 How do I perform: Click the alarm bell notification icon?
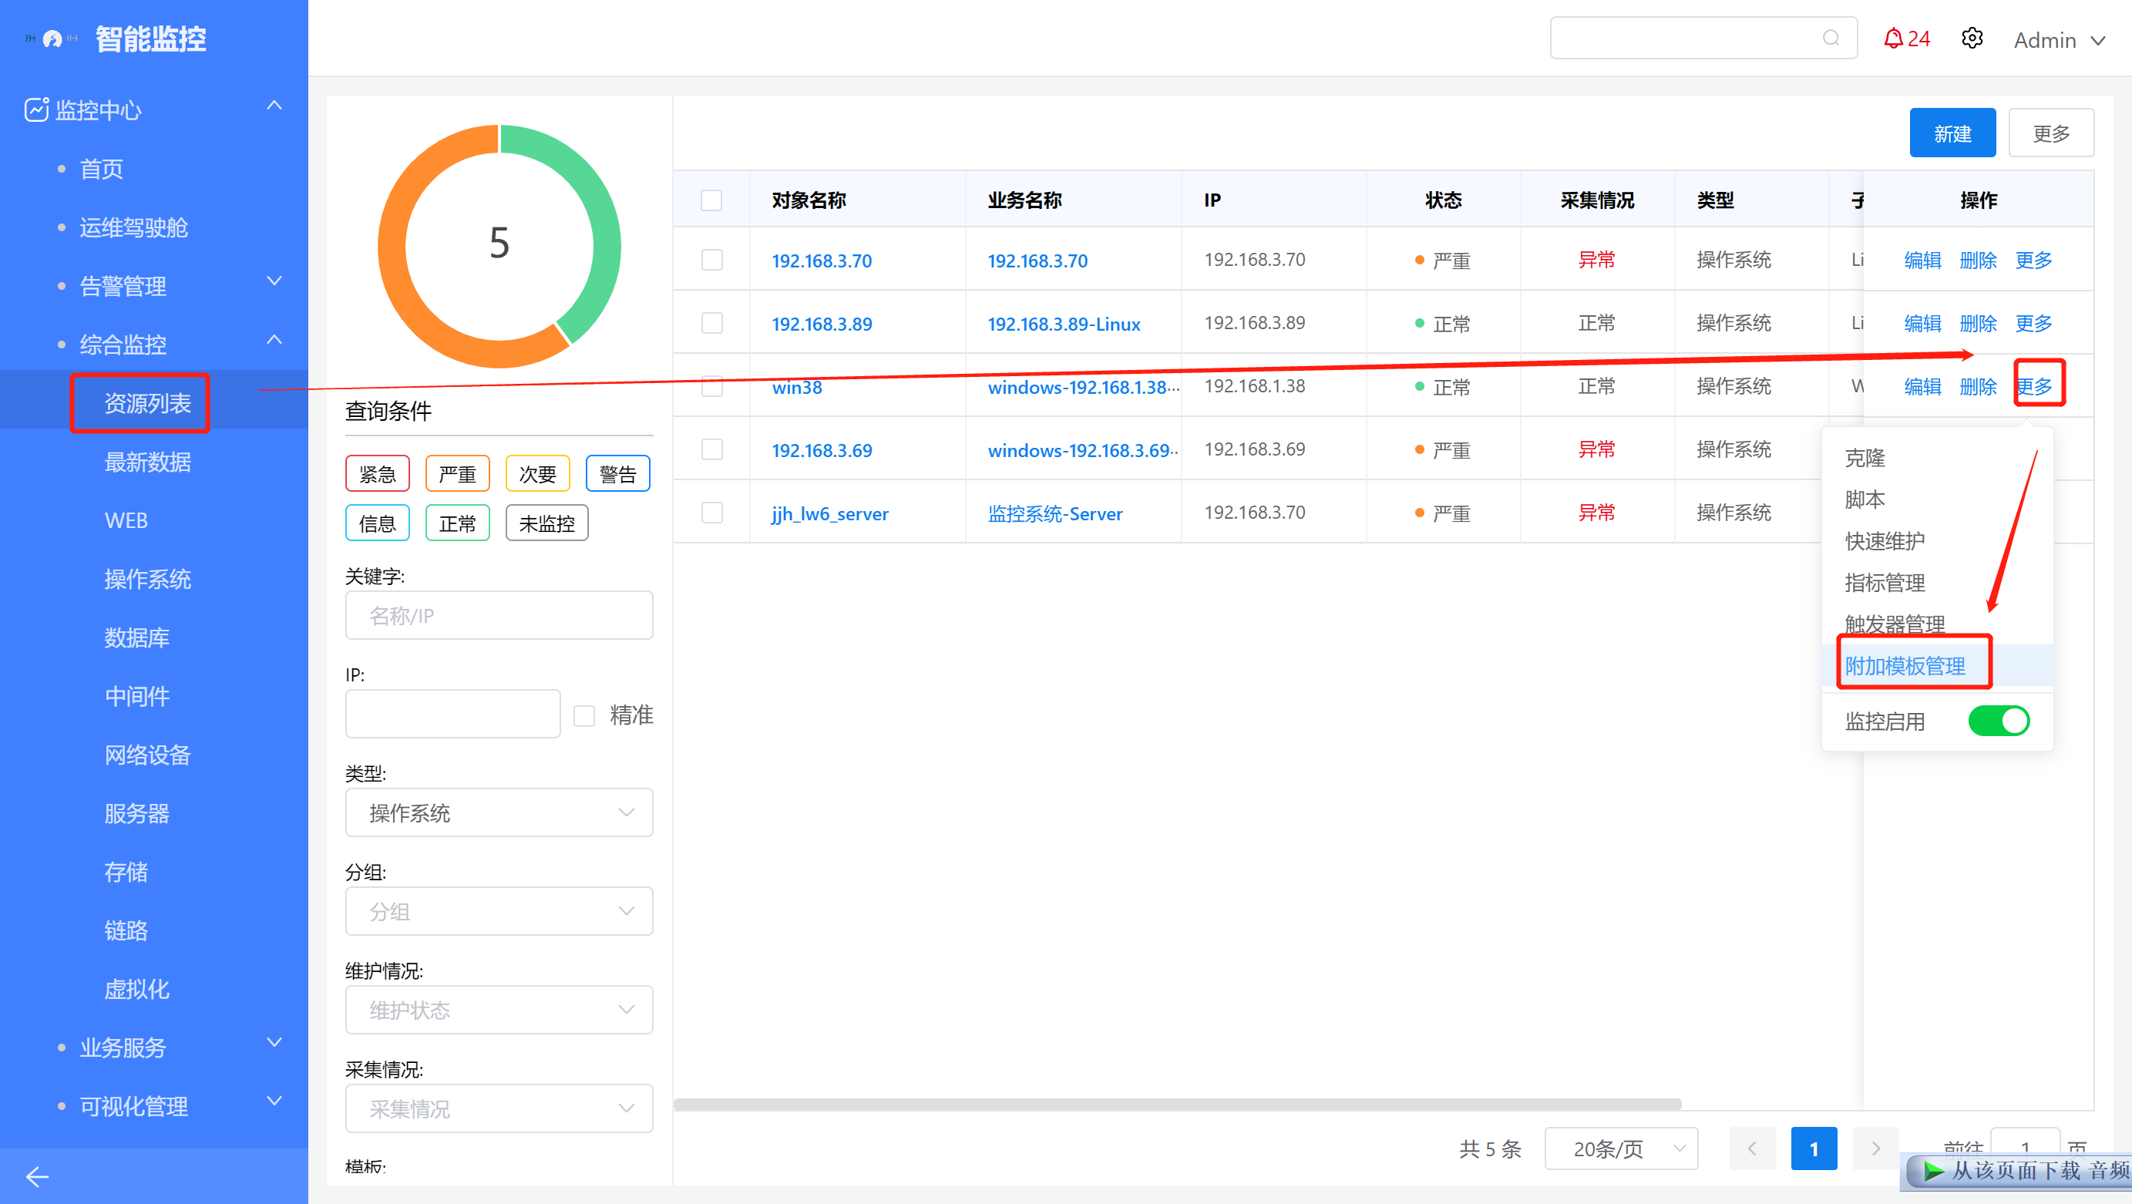(1893, 39)
